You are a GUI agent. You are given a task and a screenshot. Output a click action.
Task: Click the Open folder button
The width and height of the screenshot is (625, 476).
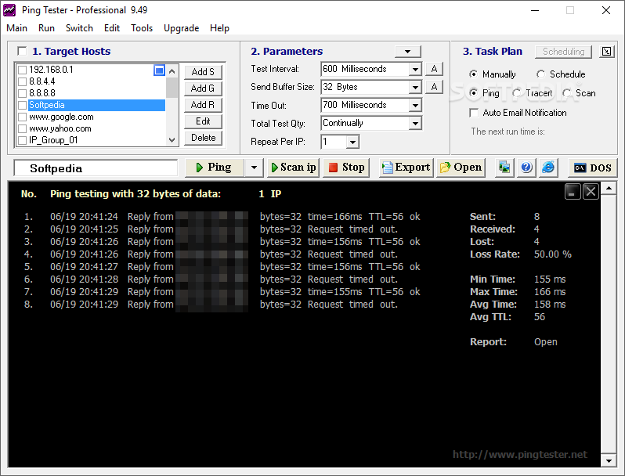(x=461, y=168)
